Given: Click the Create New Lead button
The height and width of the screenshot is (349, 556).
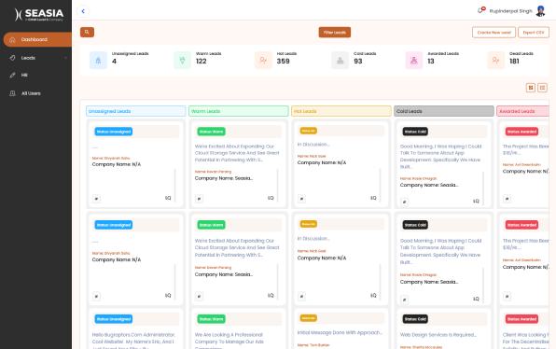Looking at the screenshot, I should 493,33.
